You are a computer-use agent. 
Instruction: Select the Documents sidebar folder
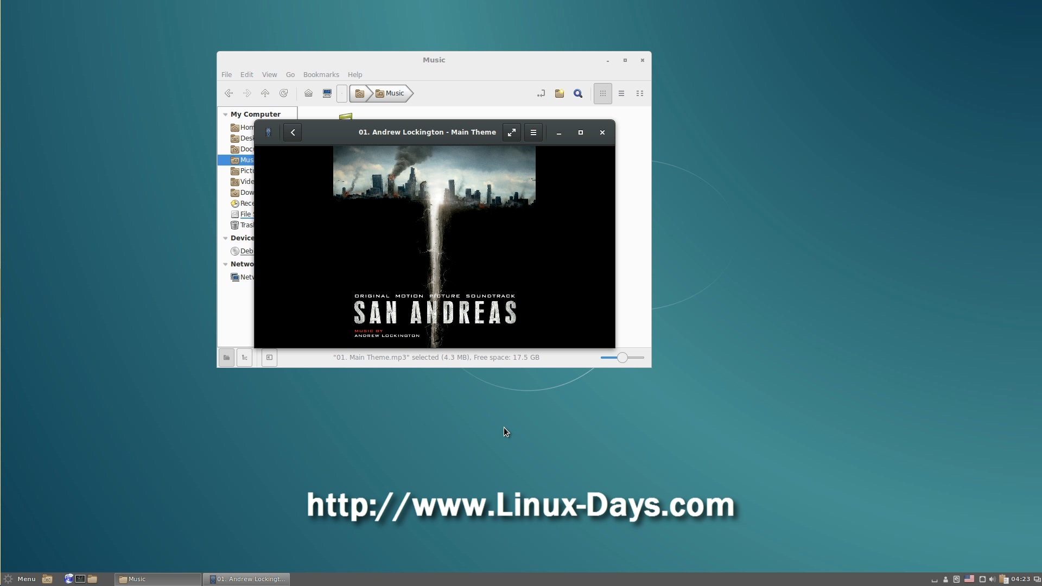242,149
